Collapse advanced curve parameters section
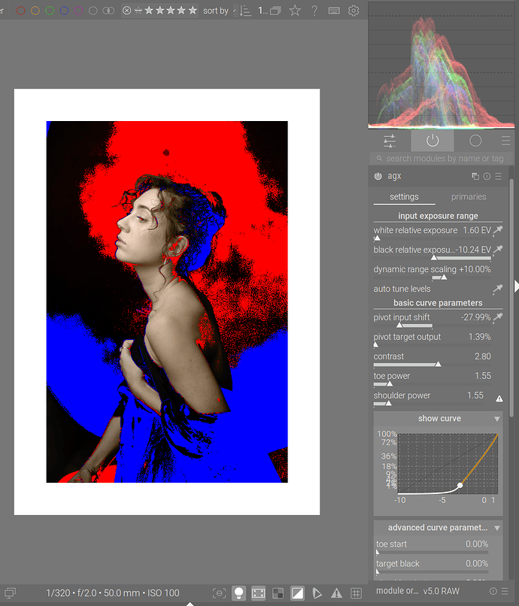Image resolution: width=519 pixels, height=606 pixels. [497, 528]
